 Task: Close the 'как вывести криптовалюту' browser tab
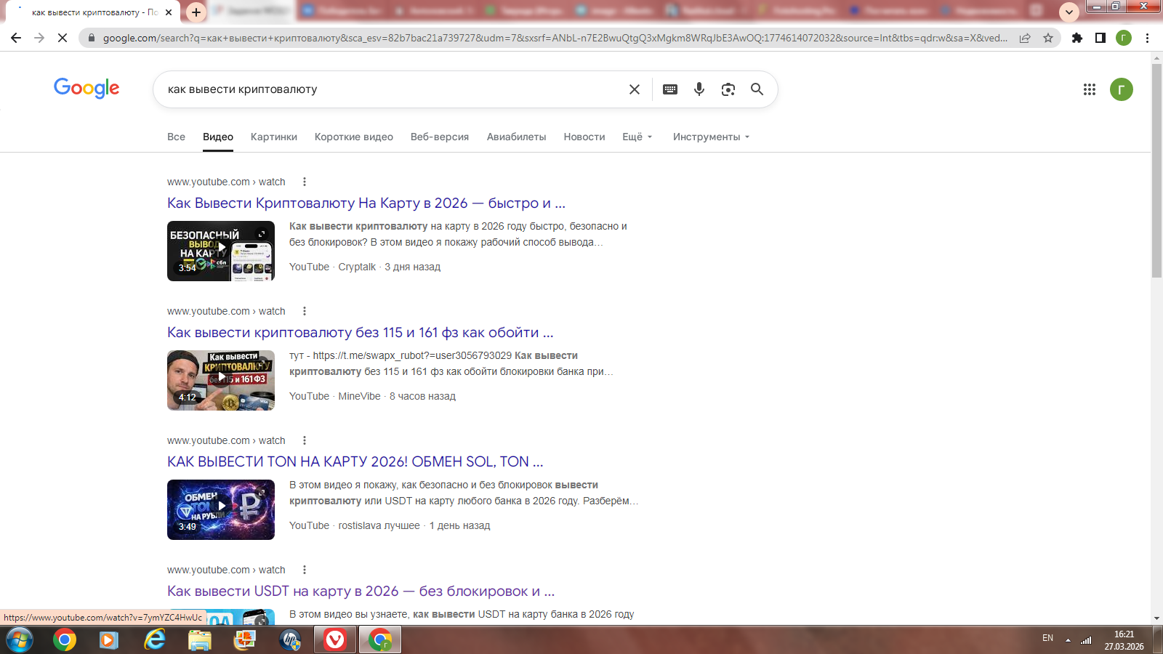[x=169, y=12]
